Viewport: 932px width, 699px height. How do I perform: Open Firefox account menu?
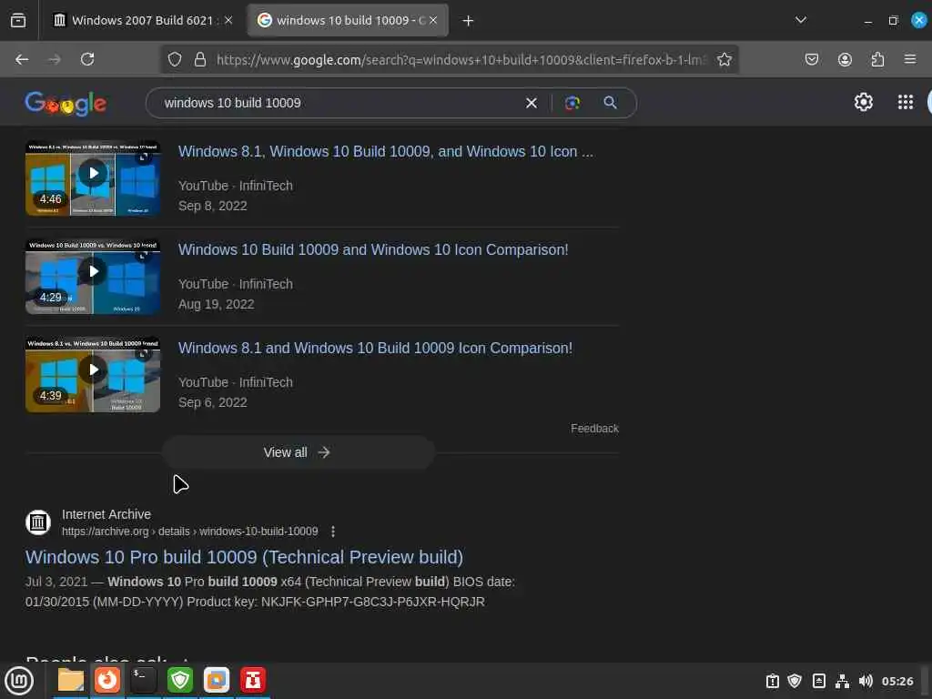[845, 59]
